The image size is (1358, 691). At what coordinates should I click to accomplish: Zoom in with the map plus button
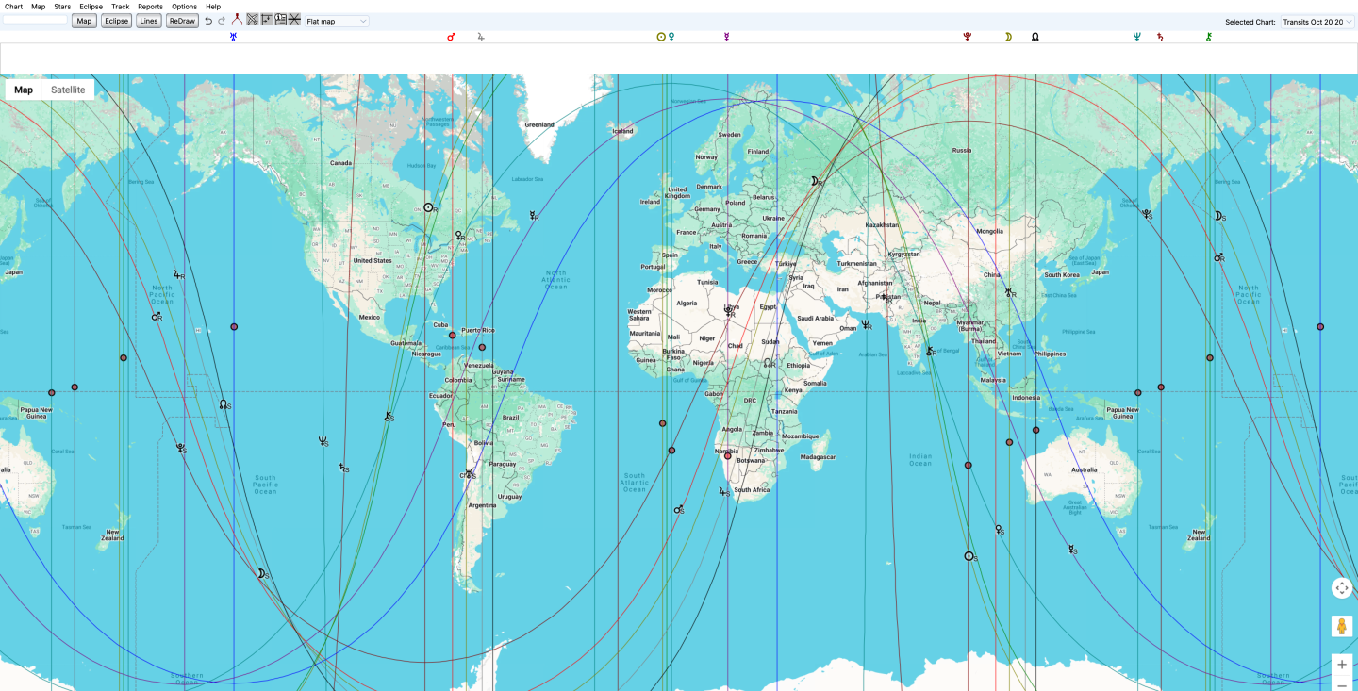click(1342, 664)
